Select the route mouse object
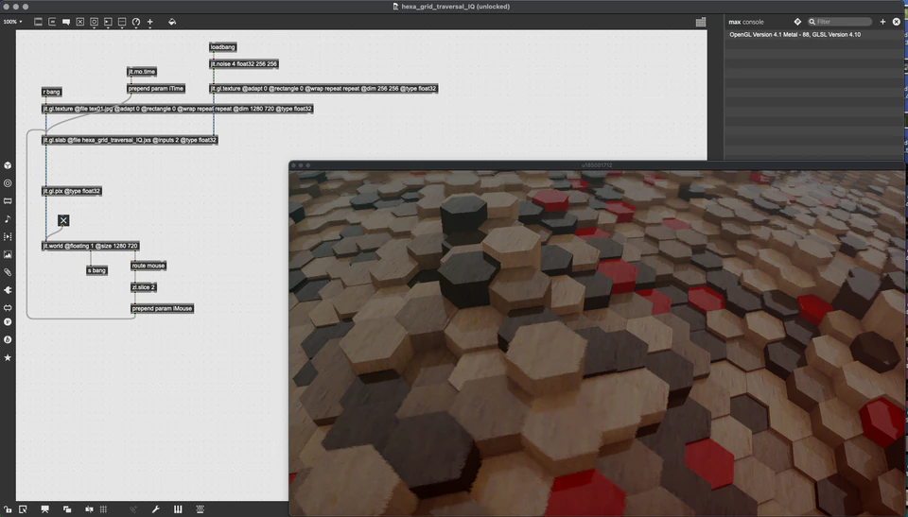The width and height of the screenshot is (908, 517). tap(148, 266)
